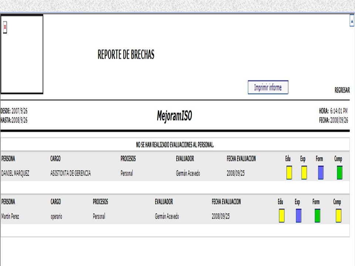
Task: Click the second table's PROCESOS header
Action: click(100, 202)
